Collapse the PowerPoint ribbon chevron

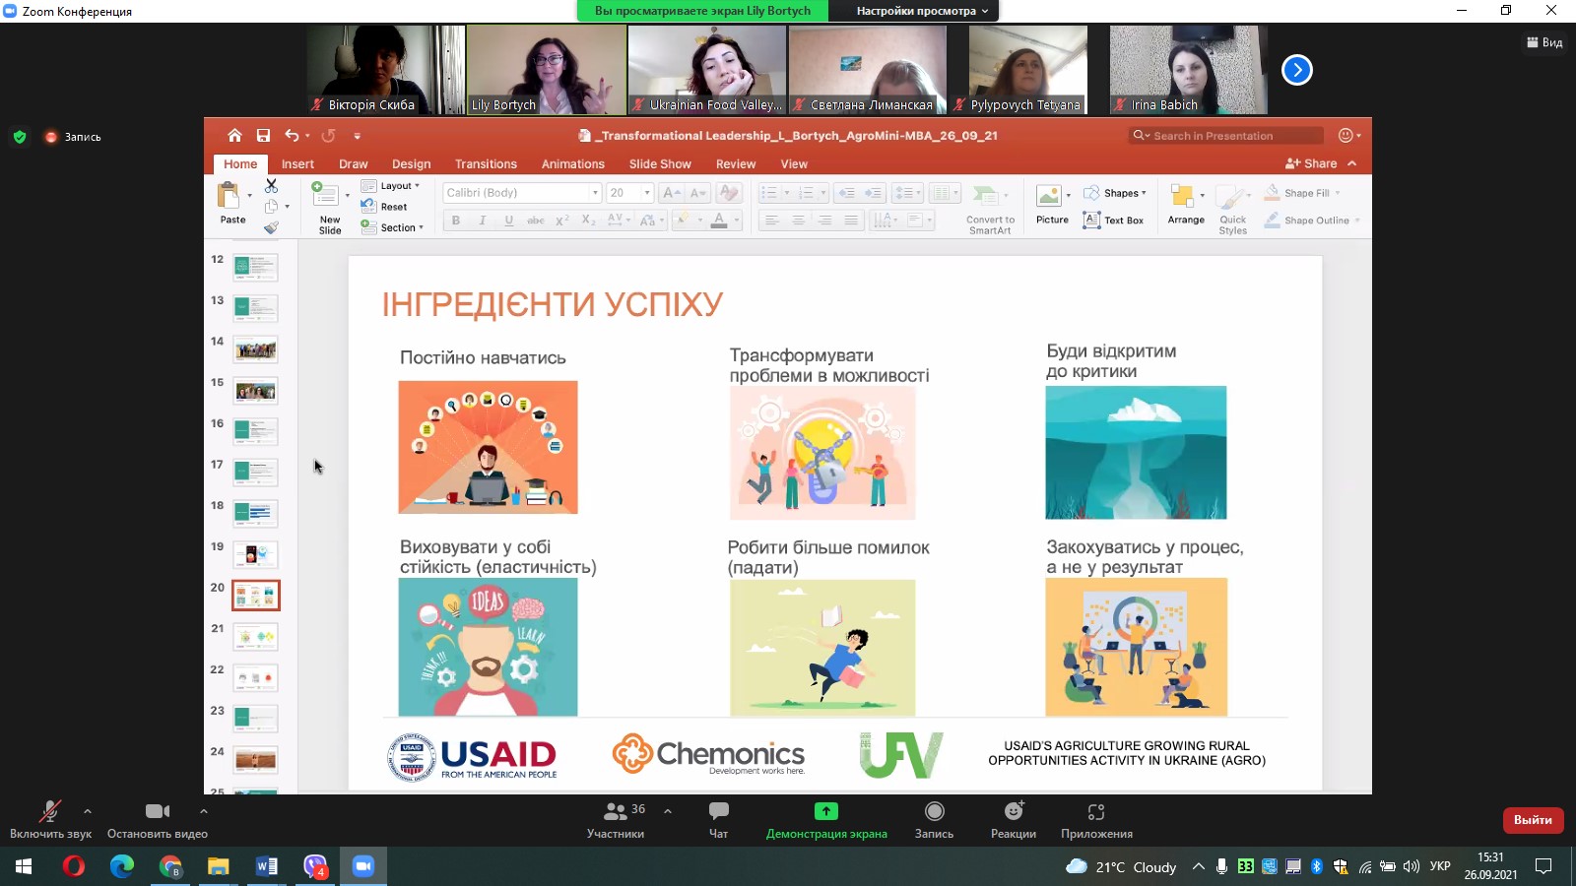pos(1352,163)
